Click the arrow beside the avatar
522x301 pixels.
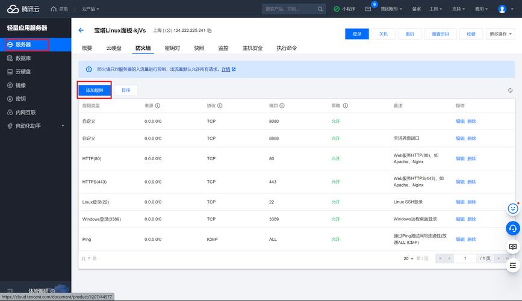[x=512, y=9]
